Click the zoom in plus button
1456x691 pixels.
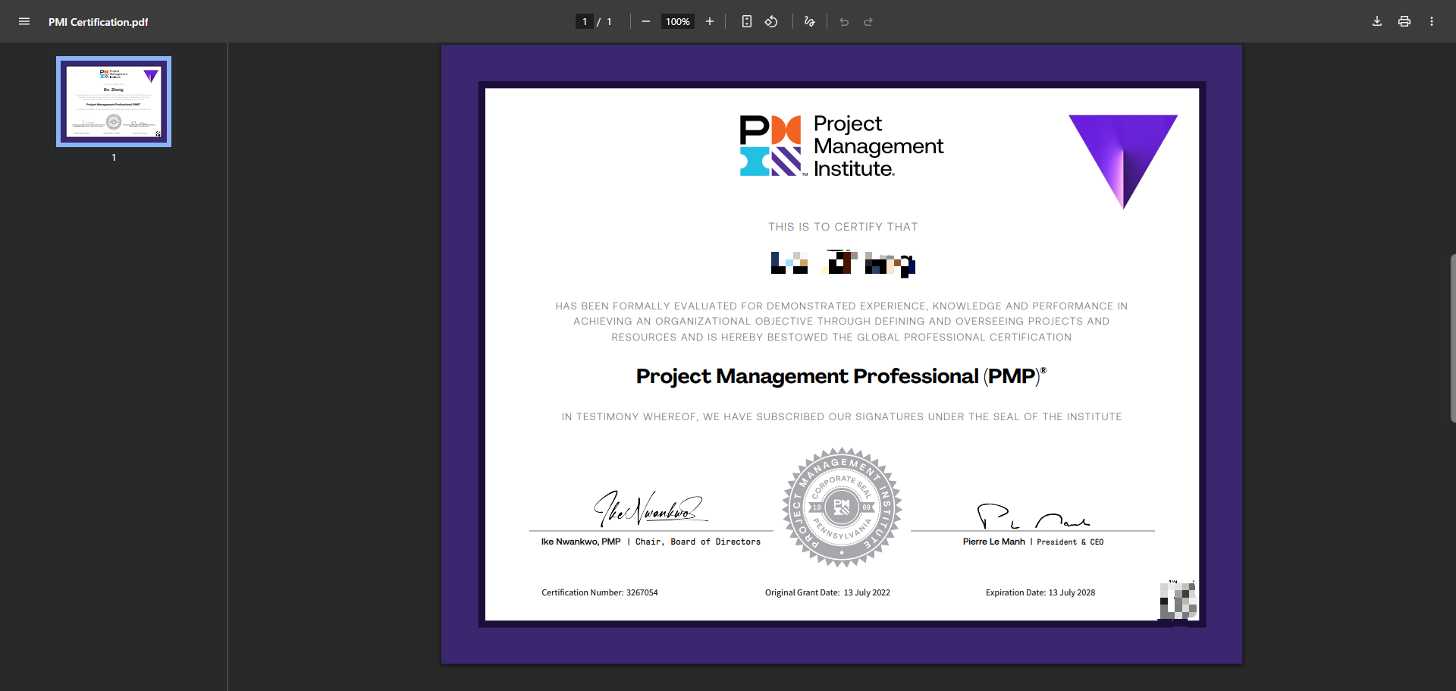coord(710,21)
